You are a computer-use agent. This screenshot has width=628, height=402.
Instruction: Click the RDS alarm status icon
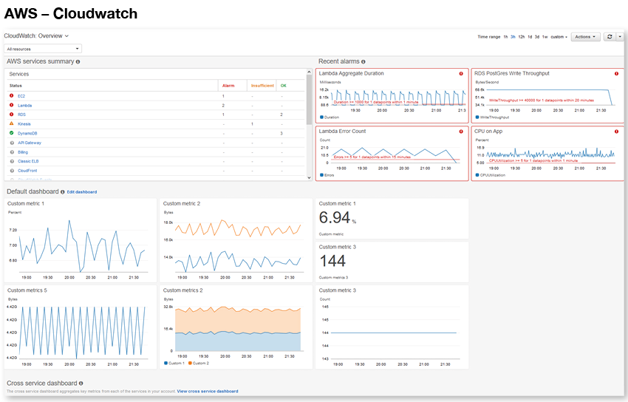(x=12, y=114)
